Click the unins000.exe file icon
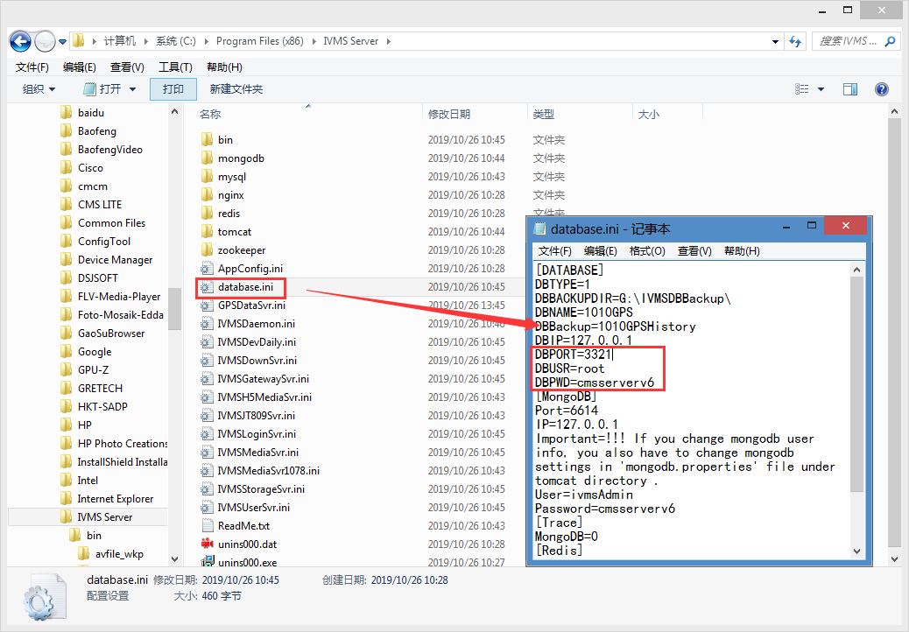Image resolution: width=909 pixels, height=632 pixels. (207, 561)
